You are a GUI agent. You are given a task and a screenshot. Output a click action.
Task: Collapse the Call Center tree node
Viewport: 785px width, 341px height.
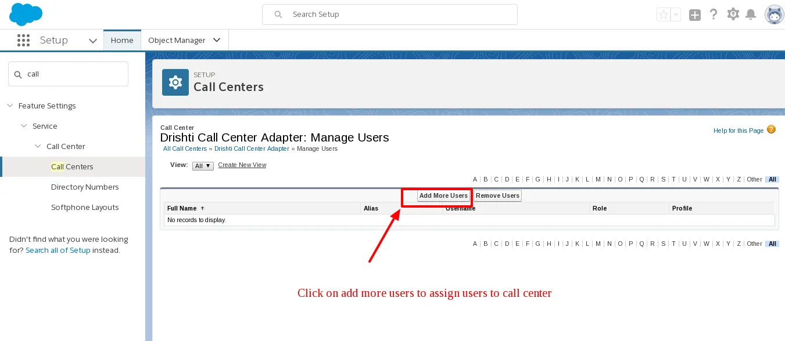click(38, 146)
